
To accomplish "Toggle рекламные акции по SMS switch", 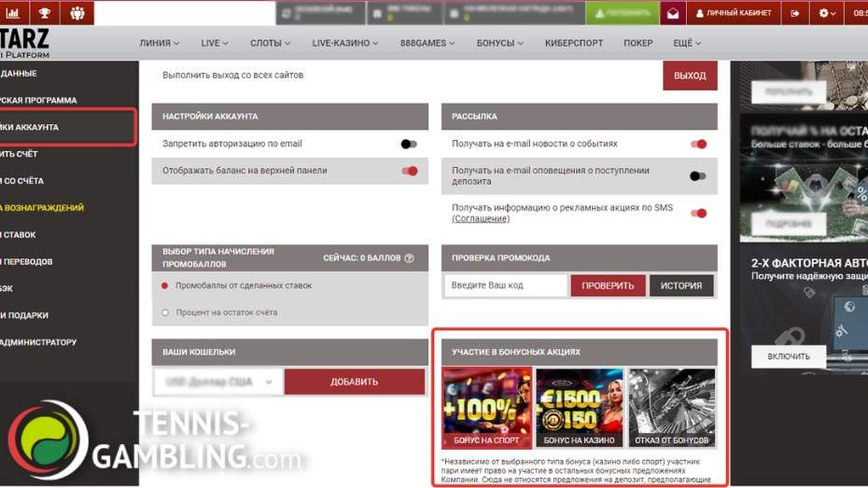I will tap(699, 213).
